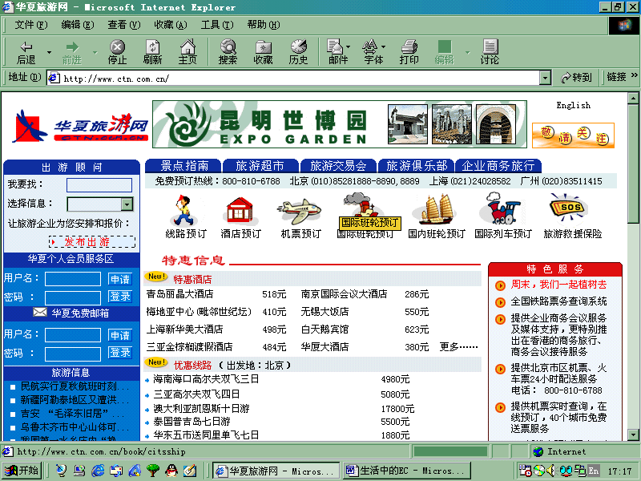Click the tree icon in quick launch

click(153, 471)
